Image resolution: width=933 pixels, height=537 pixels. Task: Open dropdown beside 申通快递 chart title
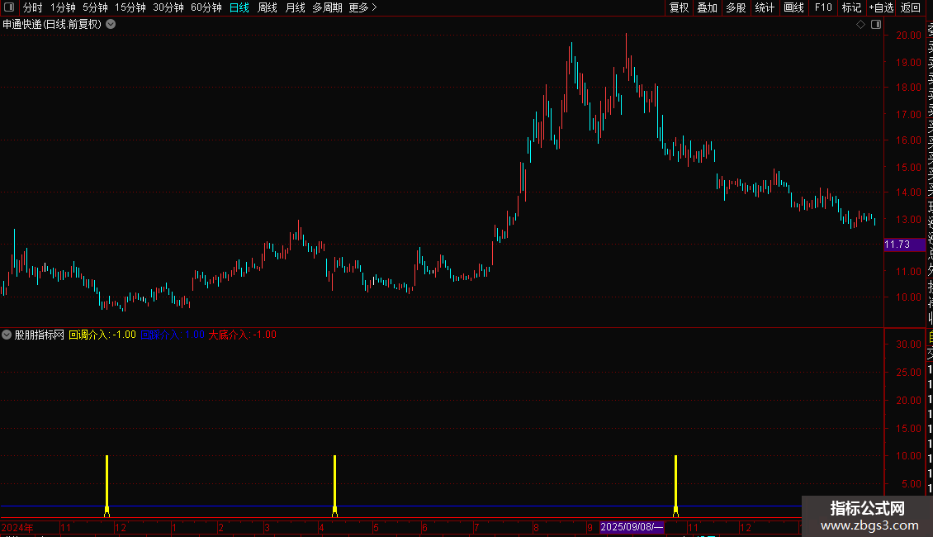tap(111, 25)
